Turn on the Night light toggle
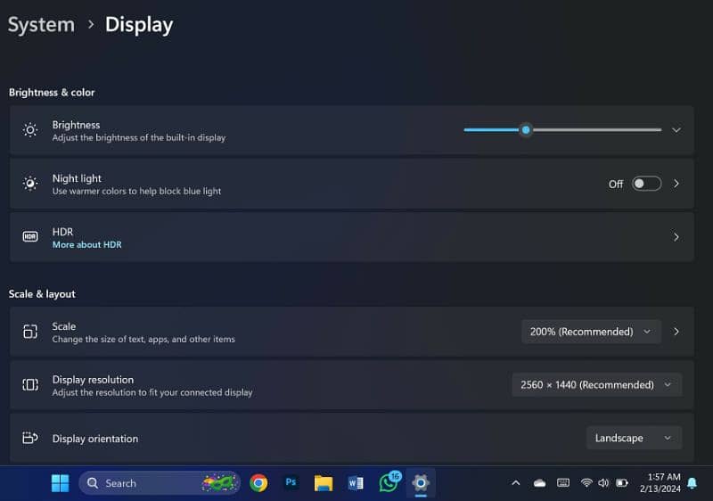This screenshot has height=501, width=713. (x=646, y=184)
